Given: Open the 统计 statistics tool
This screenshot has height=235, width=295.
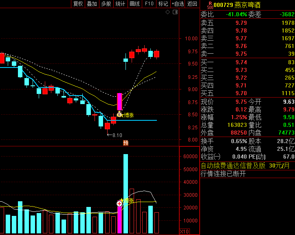Looking at the screenshot, I should 121,4.
